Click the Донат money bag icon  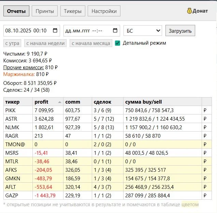point(189,11)
